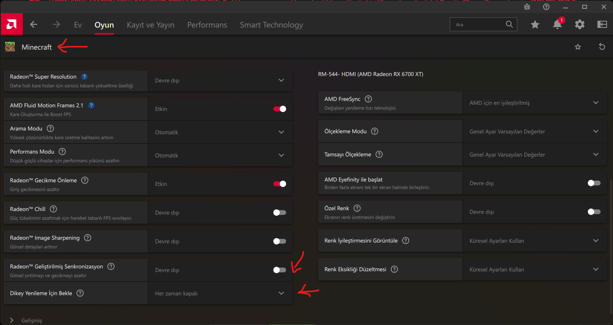Click the favorites star in top bar
This screenshot has height=325, width=613.
(535, 25)
